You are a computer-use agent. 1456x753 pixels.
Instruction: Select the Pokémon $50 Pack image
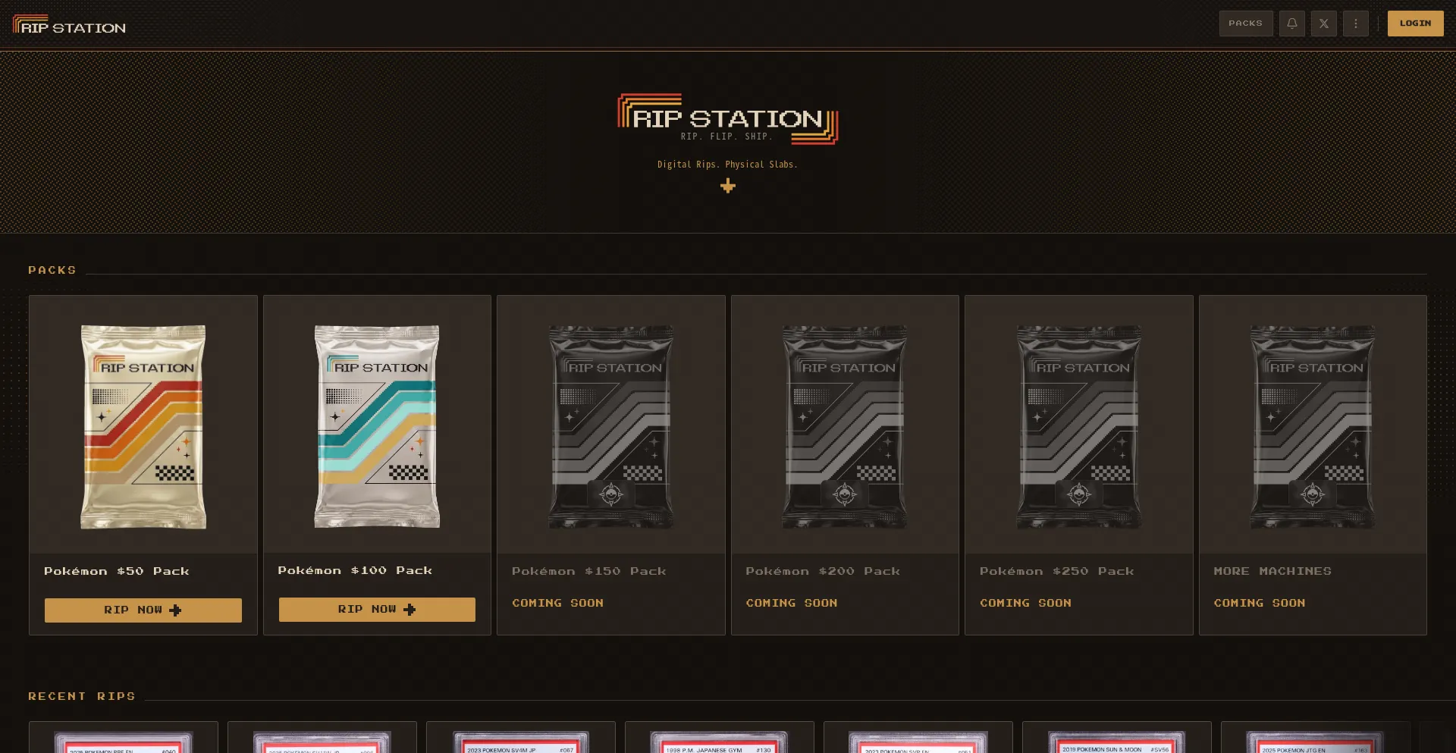click(143, 427)
